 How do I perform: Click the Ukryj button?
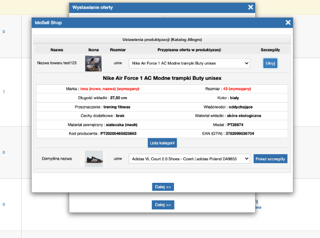[x=270, y=63]
